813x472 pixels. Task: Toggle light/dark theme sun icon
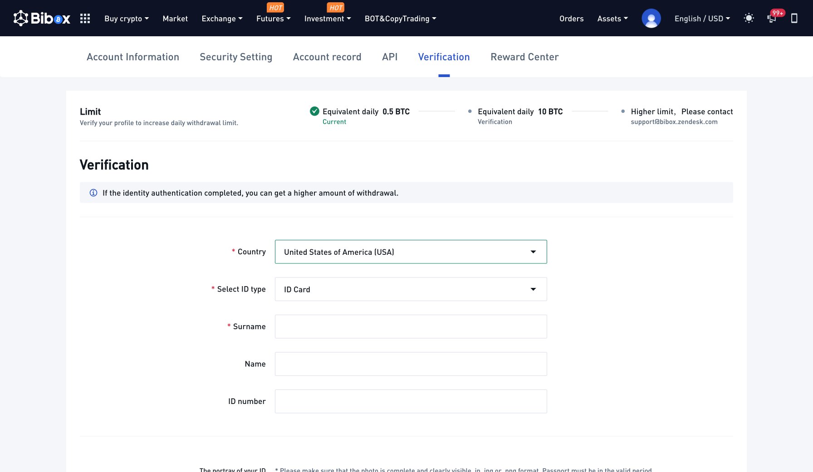749,18
